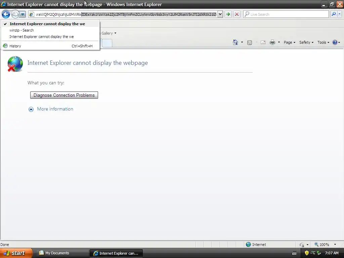Image resolution: width=344 pixels, height=258 pixels.
Task: Click the Forward navigation arrow
Action: (15, 14)
